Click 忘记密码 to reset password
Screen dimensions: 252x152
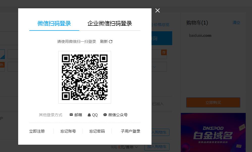coord(97,131)
